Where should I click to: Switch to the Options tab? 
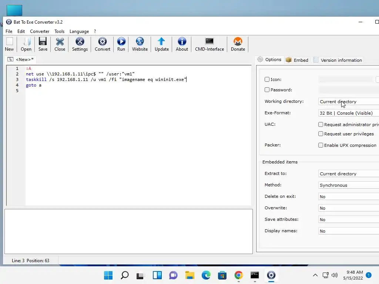[x=269, y=60]
